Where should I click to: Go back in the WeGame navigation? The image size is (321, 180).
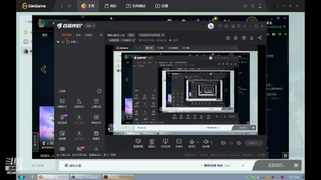pyautogui.click(x=62, y=6)
